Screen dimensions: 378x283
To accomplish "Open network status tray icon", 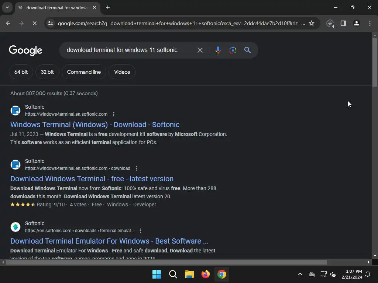I will point(323,274).
